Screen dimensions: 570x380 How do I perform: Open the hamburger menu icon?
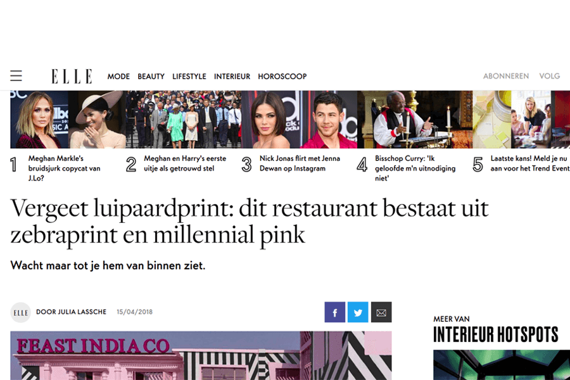[16, 75]
